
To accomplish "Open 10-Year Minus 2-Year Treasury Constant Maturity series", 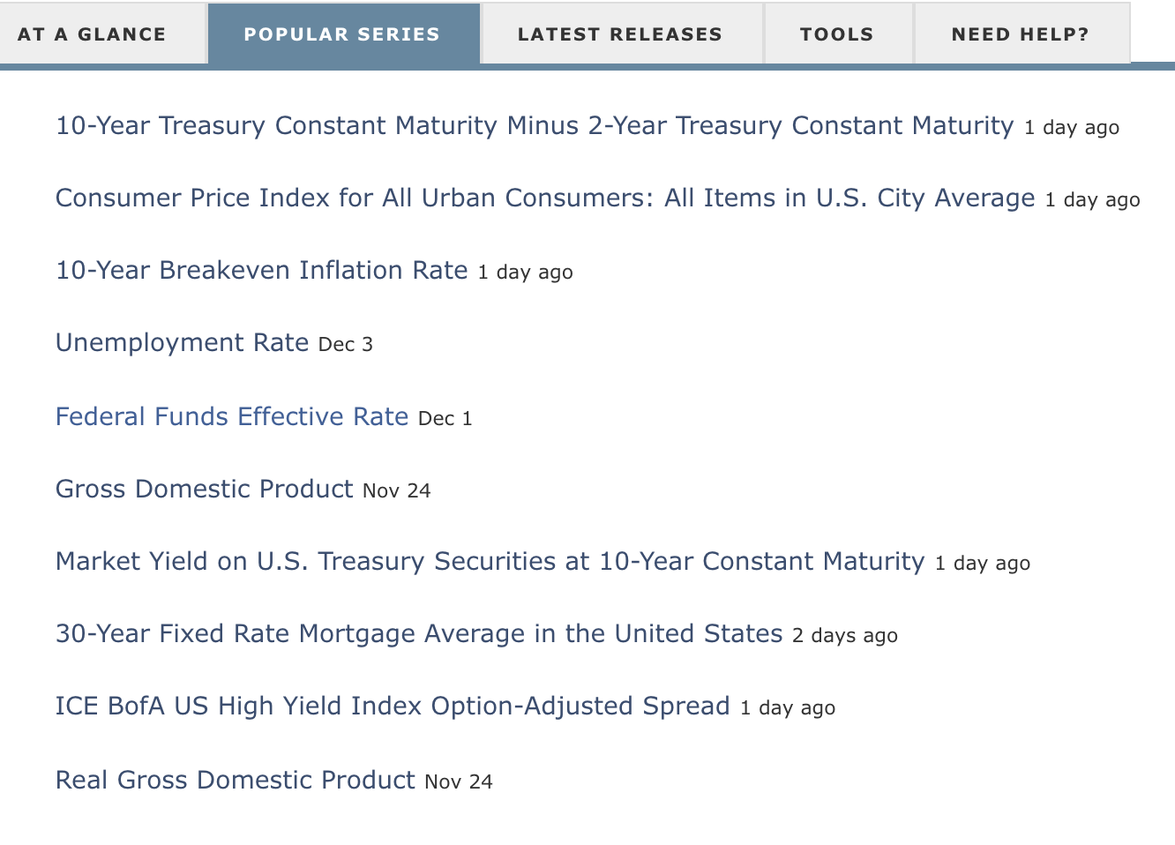I will pyautogui.click(x=535, y=125).
